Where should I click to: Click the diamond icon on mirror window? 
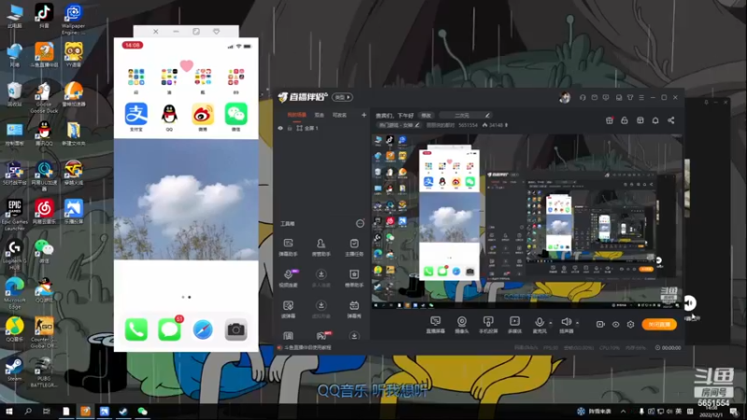click(x=217, y=32)
